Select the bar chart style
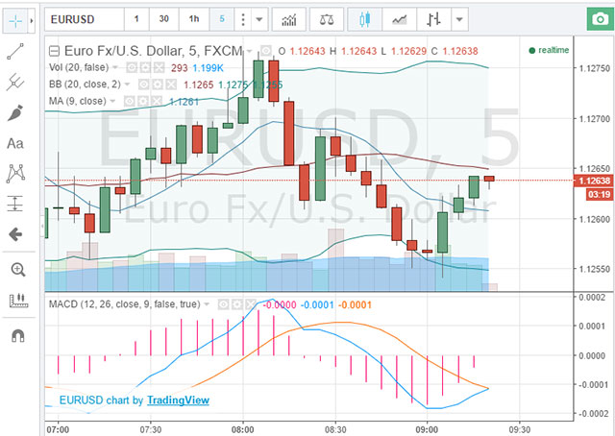This screenshot has height=436, width=615. (x=433, y=19)
